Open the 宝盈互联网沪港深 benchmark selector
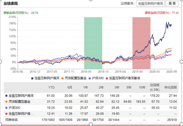The image size is (183, 126). click(150, 3)
